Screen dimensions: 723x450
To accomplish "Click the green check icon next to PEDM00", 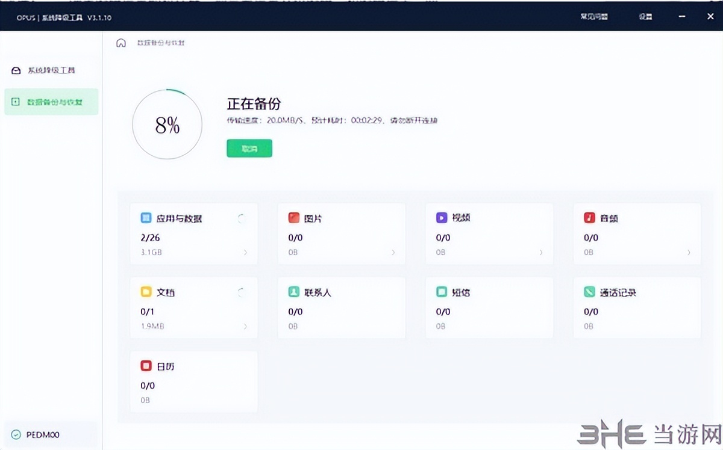I will coord(15,434).
